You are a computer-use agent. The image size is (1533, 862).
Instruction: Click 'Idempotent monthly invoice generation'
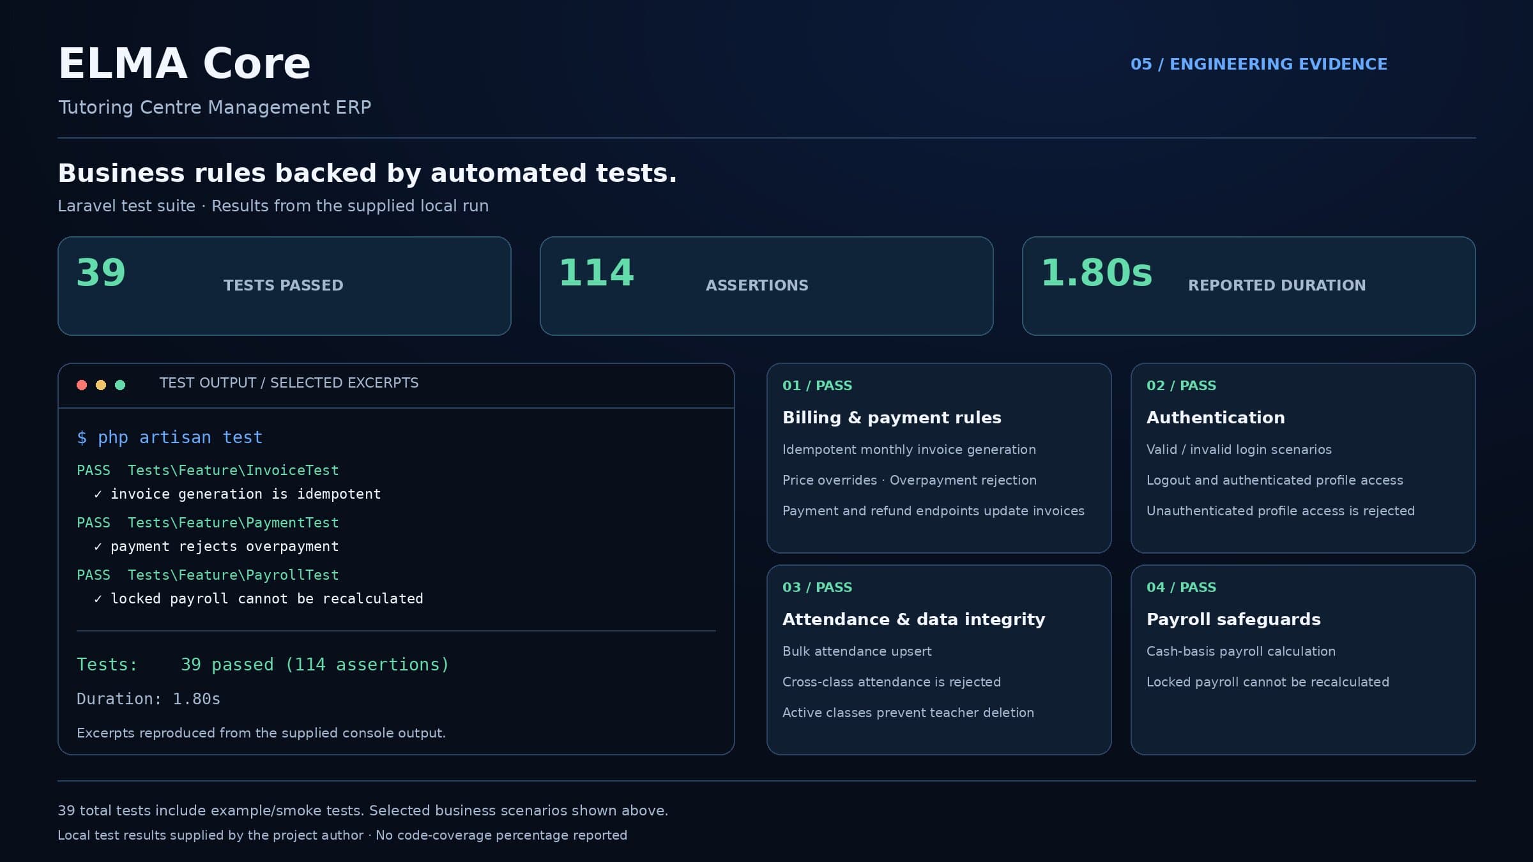click(909, 450)
